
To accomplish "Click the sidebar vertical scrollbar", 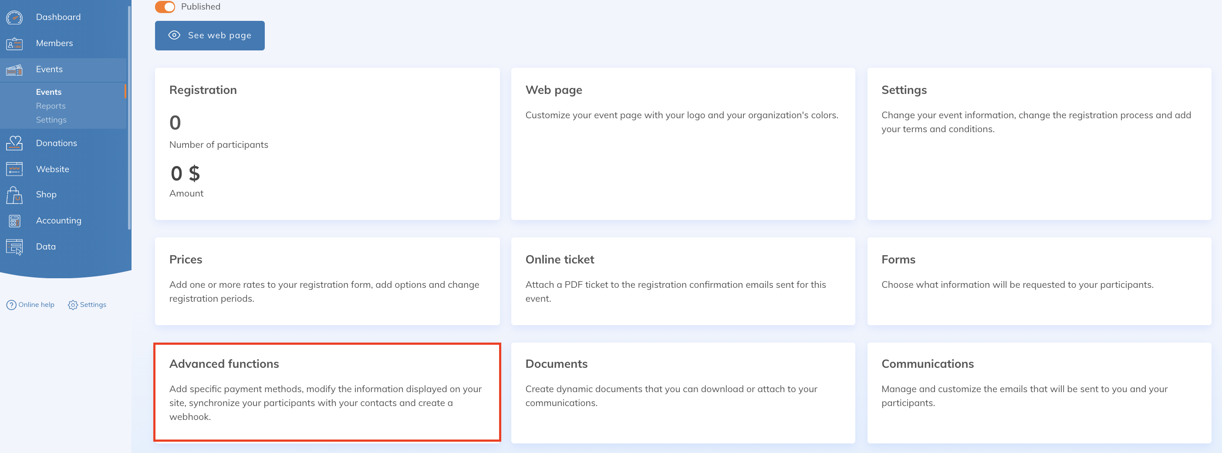I will coord(129,118).
